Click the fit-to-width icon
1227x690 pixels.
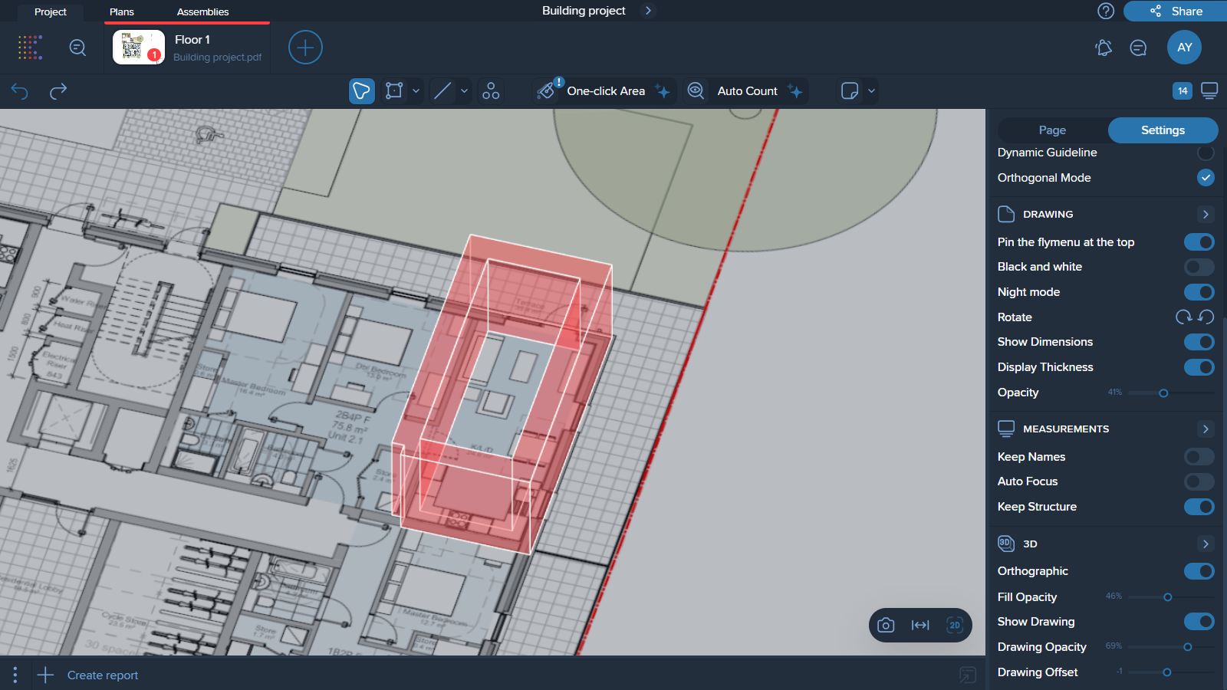point(920,625)
